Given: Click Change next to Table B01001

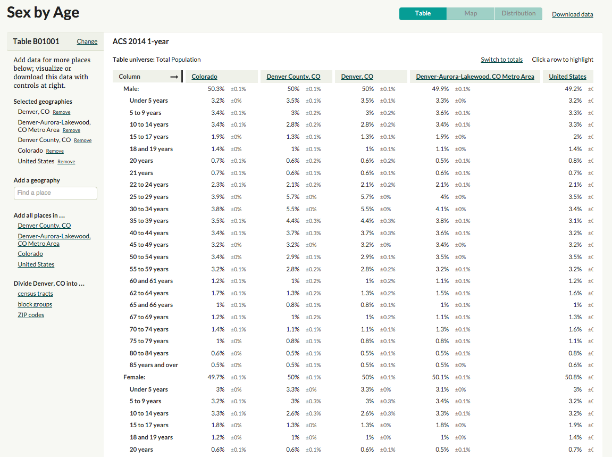Looking at the screenshot, I should coord(87,41).
